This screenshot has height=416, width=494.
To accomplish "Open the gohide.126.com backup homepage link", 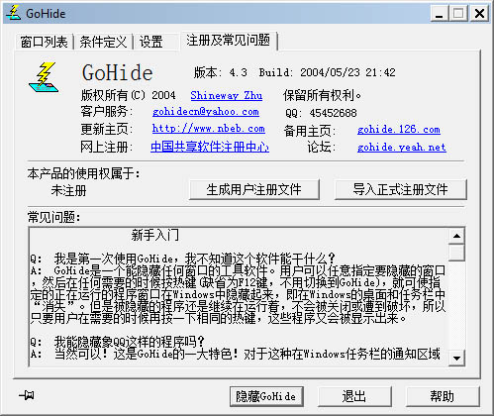I will [x=399, y=129].
